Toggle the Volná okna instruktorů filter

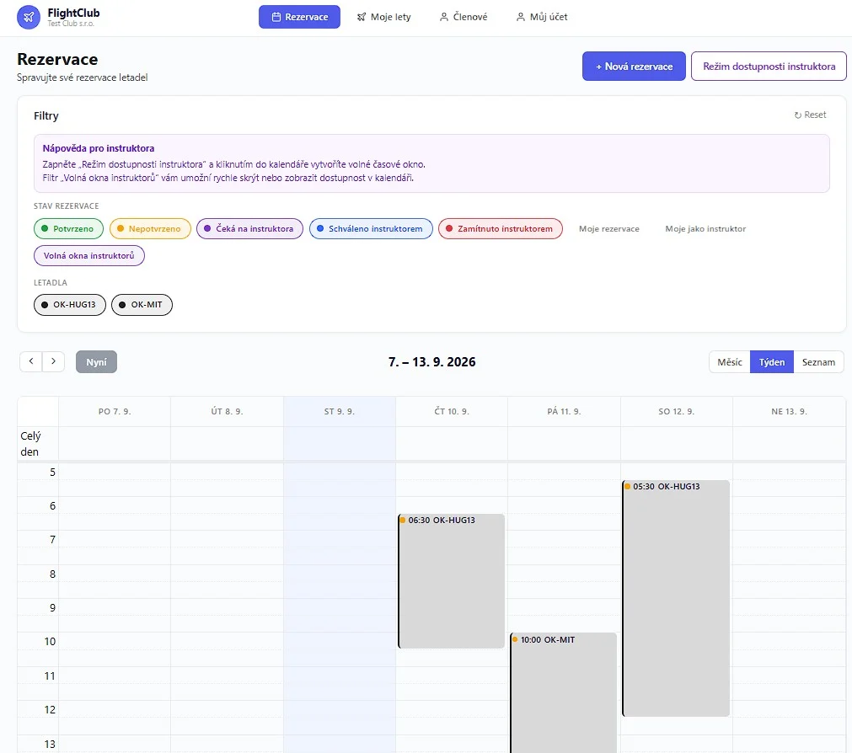tap(89, 256)
